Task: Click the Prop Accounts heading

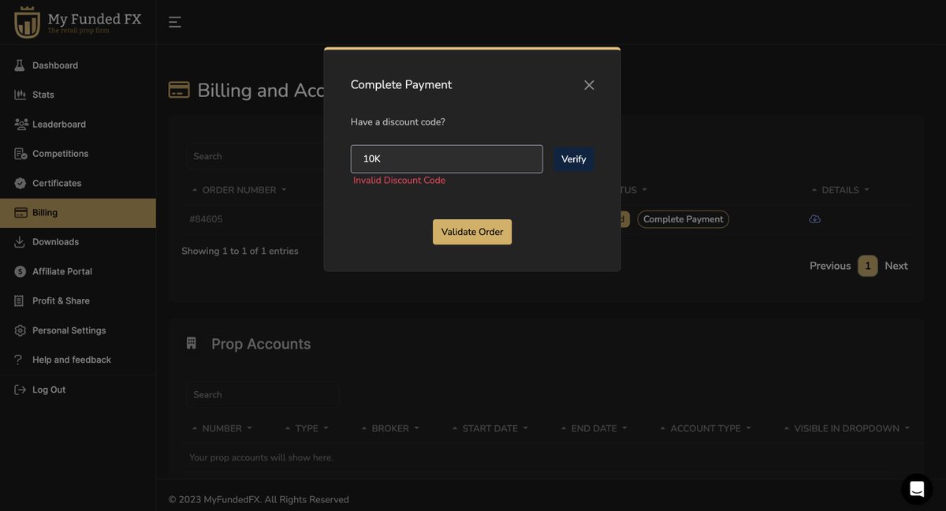Action: point(261,344)
